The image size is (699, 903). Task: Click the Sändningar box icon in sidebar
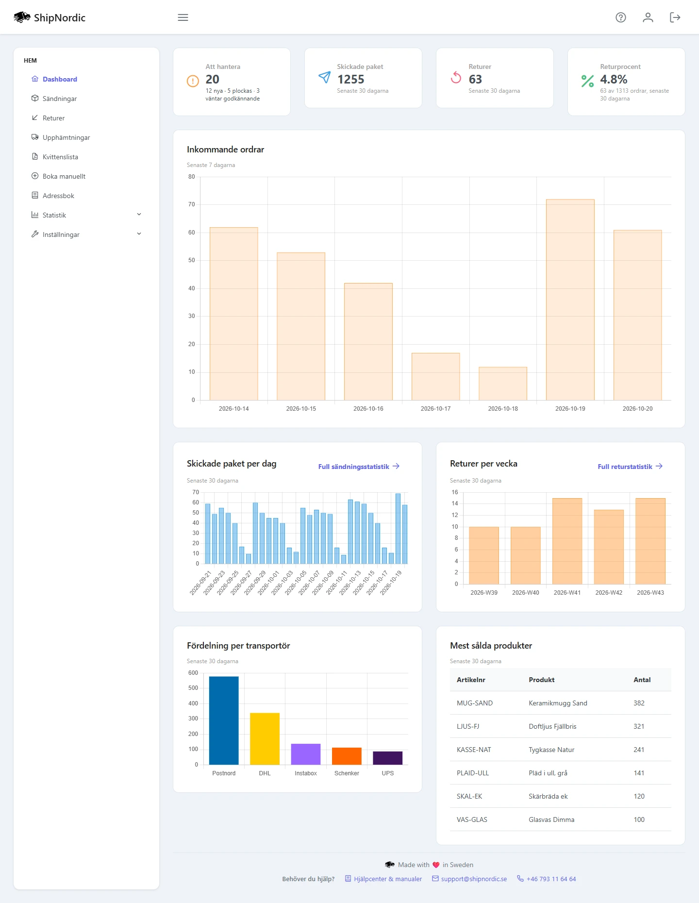tap(35, 98)
